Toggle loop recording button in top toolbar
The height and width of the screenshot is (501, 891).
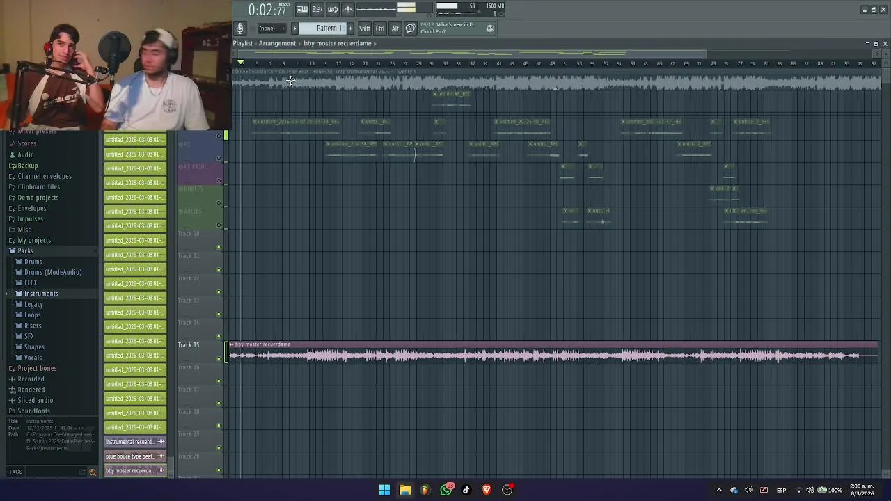332,9
